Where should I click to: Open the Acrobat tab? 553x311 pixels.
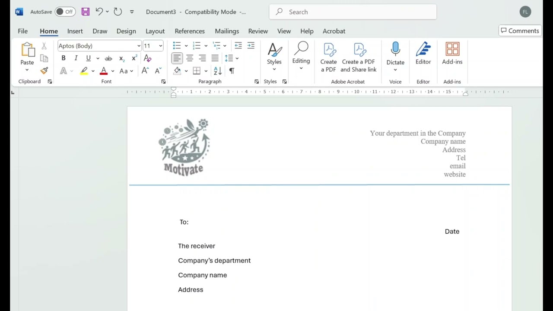(334, 31)
